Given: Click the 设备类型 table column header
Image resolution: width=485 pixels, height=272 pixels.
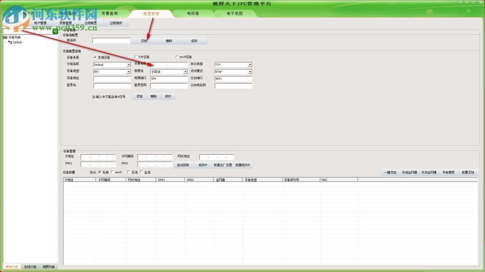Looking at the screenshot, I should coord(262,180).
